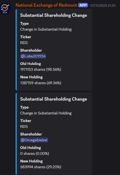Open the @Luke201556 user mention
The height and width of the screenshot is (175, 120).
[33, 56]
